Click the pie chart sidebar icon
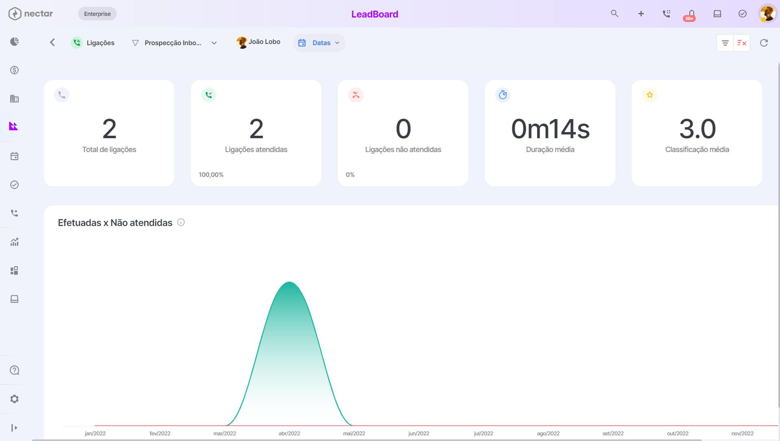This screenshot has height=441, width=780. click(x=14, y=41)
